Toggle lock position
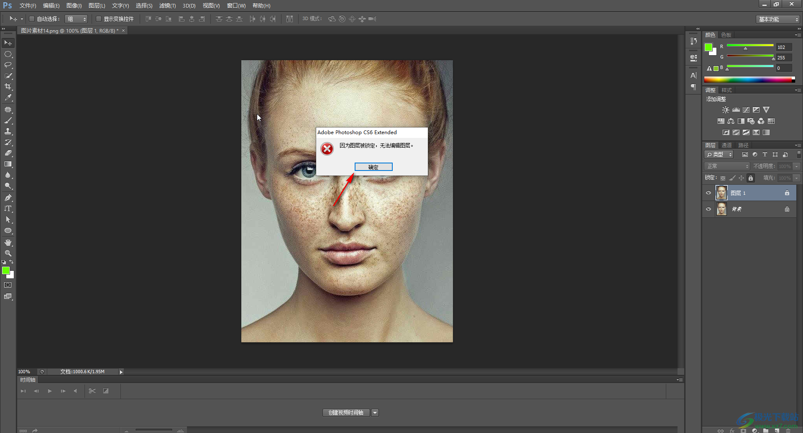 click(x=742, y=178)
